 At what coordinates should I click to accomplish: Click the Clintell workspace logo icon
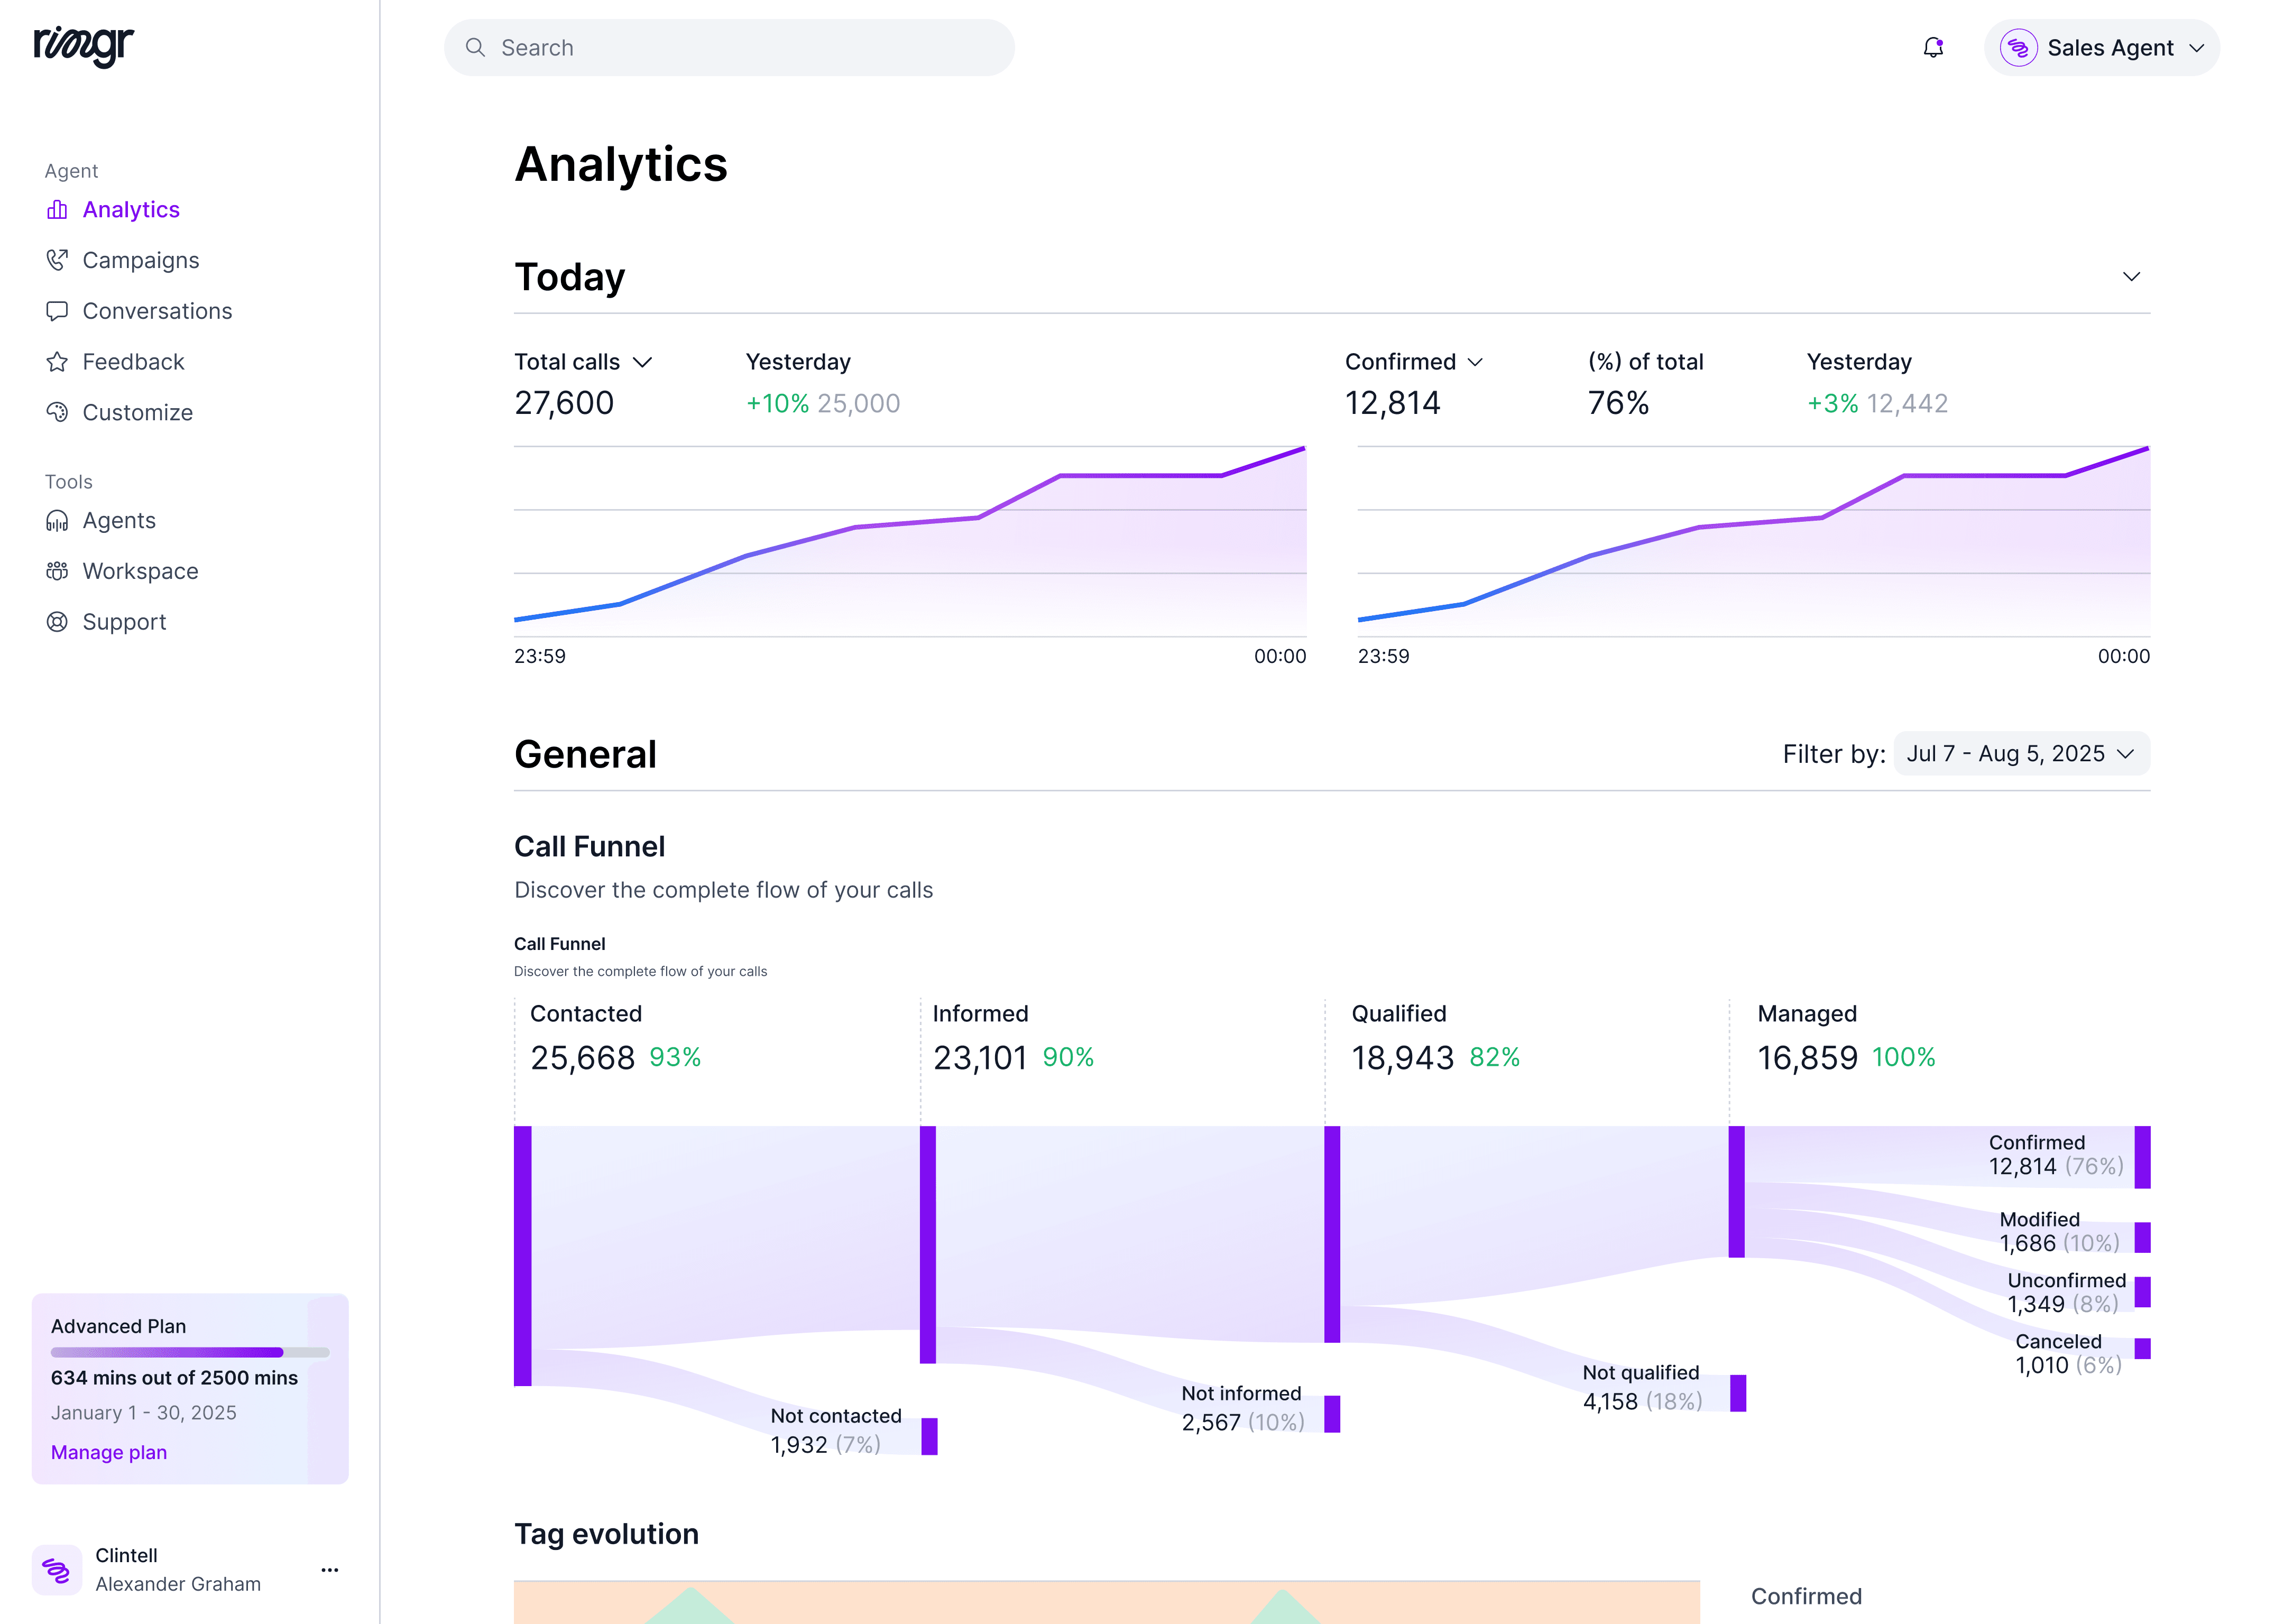57,1570
